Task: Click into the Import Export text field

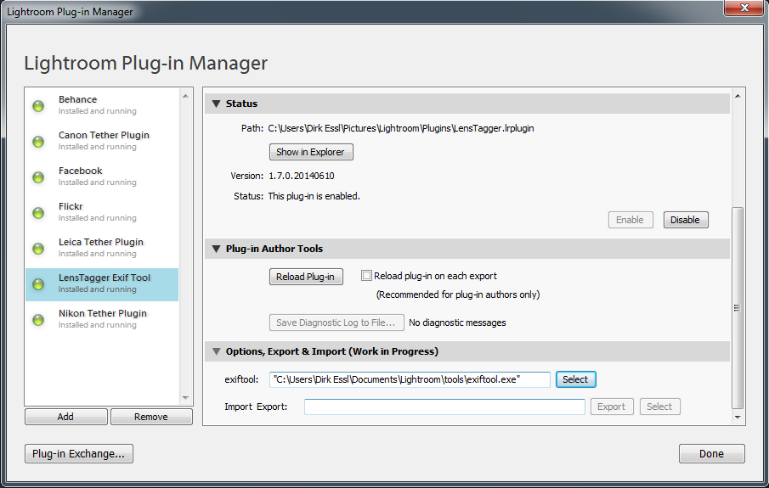Action: [x=444, y=407]
